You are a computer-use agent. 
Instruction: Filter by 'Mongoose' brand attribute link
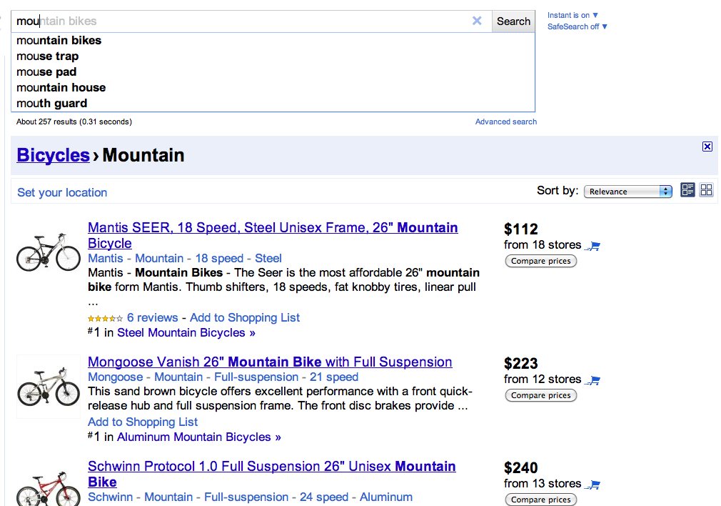point(116,377)
